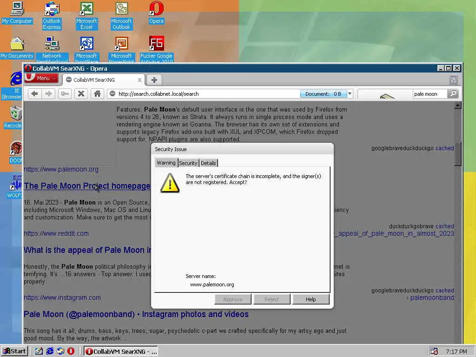Click the system tray scheduler icon

[x=434, y=351]
